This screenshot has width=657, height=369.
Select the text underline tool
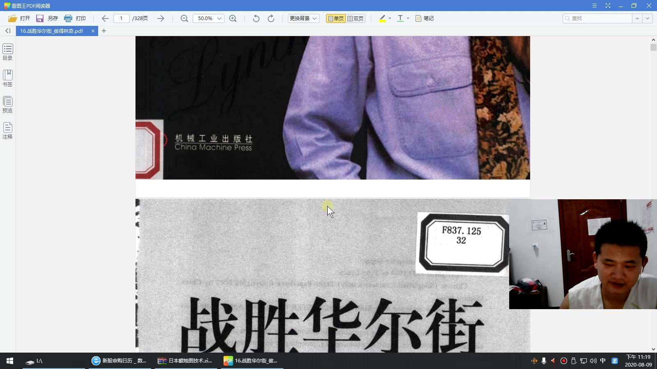coord(400,18)
